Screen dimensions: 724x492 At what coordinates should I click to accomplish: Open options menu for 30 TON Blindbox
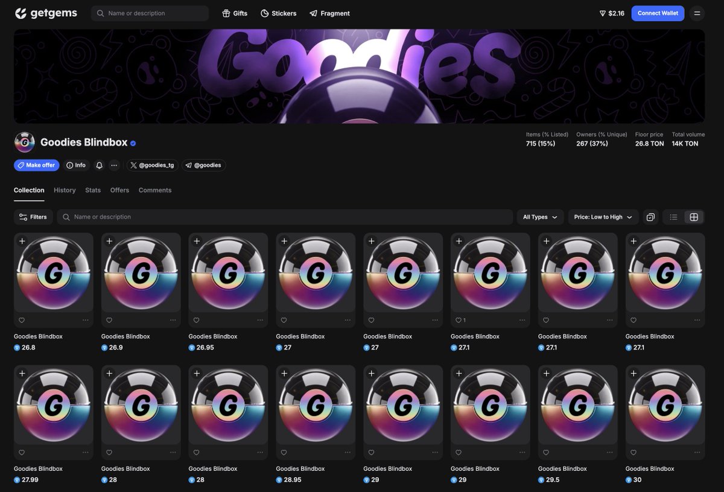coord(697,452)
